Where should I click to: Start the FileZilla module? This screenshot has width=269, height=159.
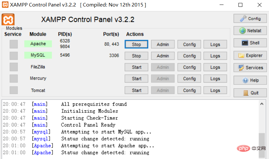pyautogui.click(x=136, y=67)
